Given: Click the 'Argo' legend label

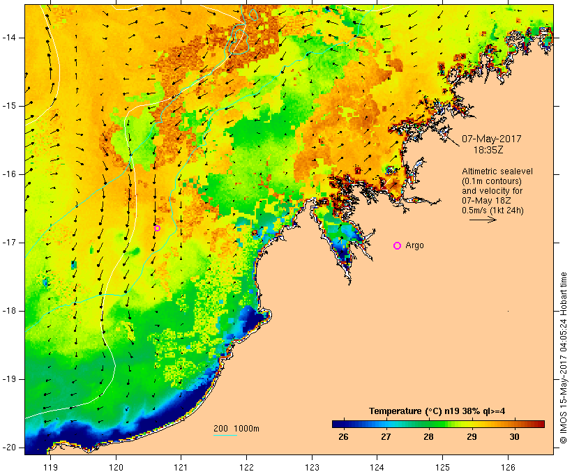Looking at the screenshot, I should [x=415, y=245].
